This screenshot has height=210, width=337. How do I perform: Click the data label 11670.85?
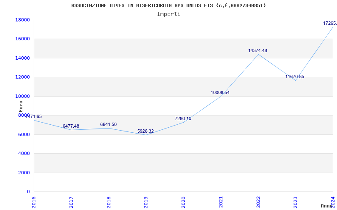[294, 76]
